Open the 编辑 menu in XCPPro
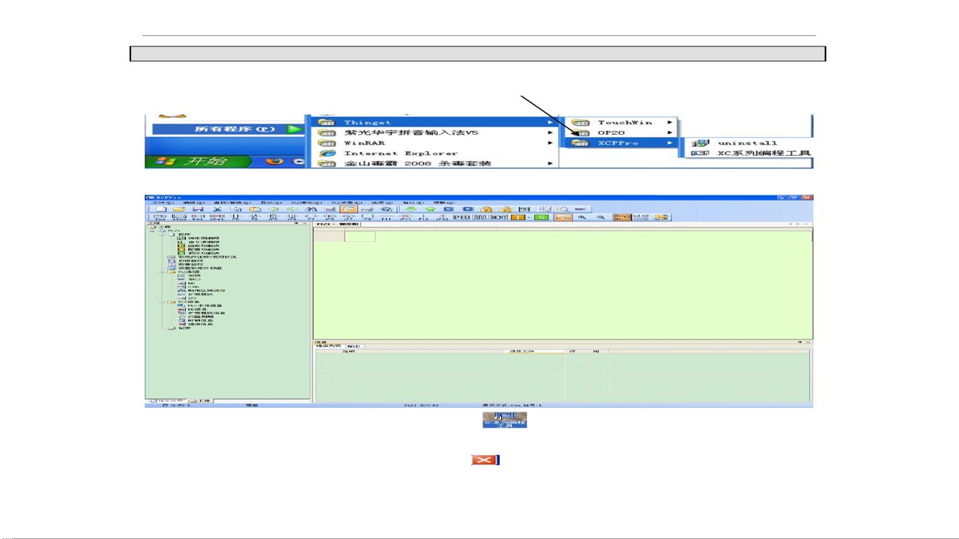 pos(194,202)
